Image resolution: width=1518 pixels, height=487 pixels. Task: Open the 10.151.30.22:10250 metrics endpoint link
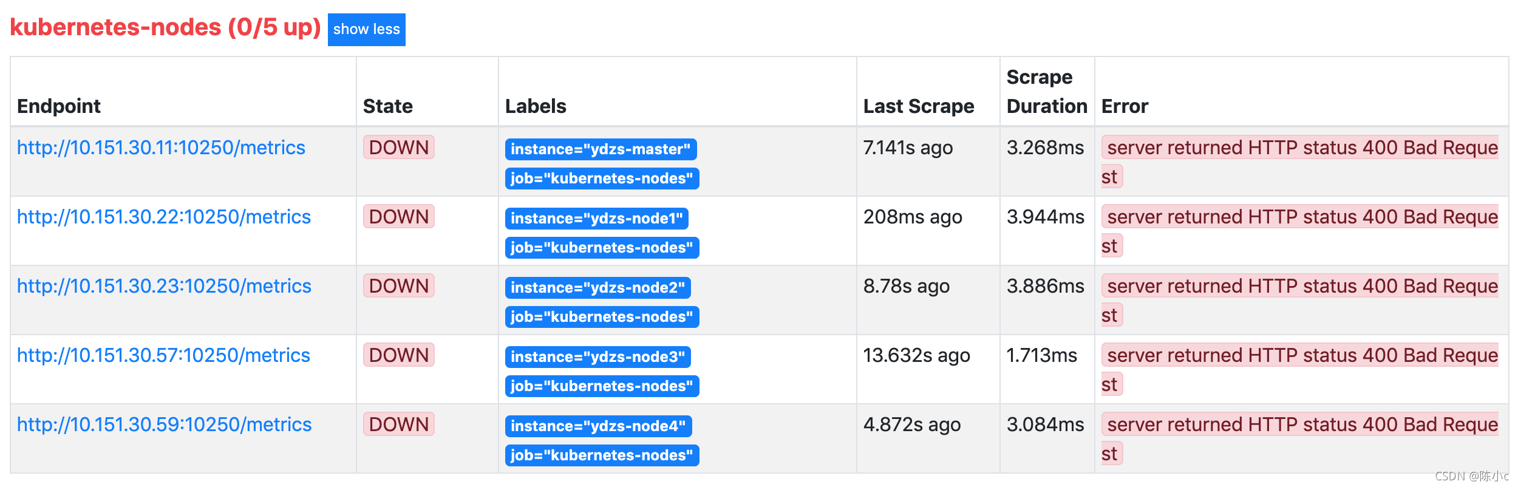click(164, 217)
